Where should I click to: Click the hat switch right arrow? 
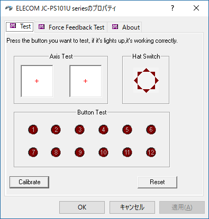point(157,81)
